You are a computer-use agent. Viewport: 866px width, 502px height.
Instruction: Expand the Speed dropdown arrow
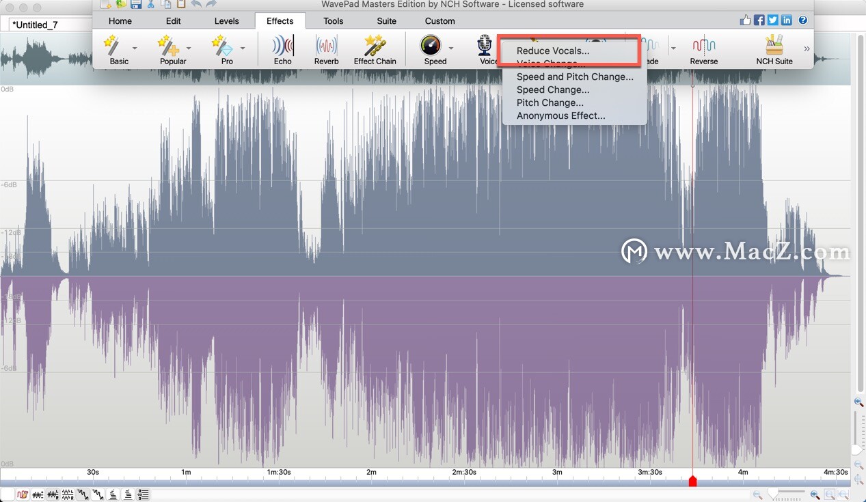click(451, 48)
